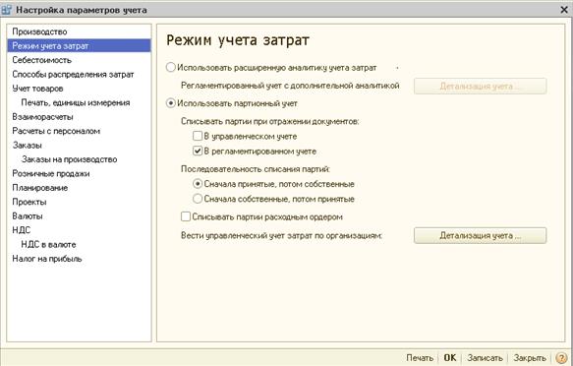Click Вести управленческий учет затрат по организациям text

pos(281,235)
